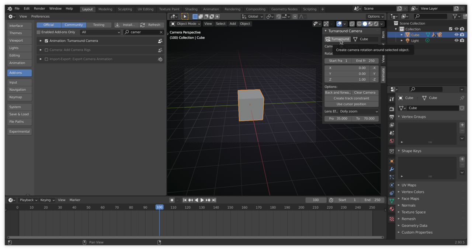Open the Physics properties tab

coord(392,185)
